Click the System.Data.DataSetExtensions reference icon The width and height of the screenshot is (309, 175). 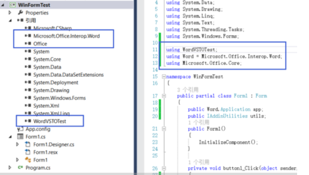(x=28, y=74)
